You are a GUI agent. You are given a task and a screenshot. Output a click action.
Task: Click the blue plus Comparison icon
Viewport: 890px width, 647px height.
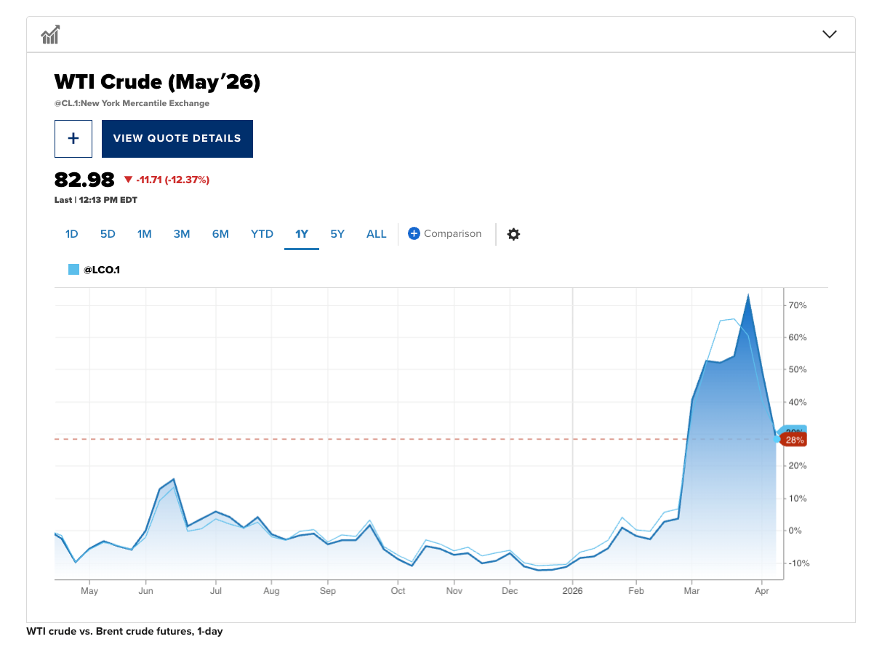point(414,233)
